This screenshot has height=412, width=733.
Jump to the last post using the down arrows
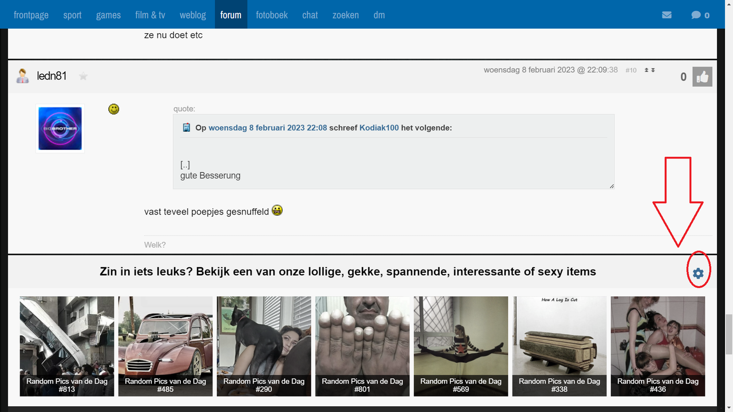[x=653, y=70]
